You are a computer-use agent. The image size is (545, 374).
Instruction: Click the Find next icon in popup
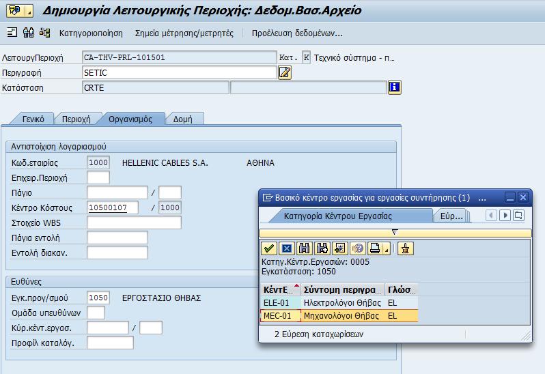click(x=322, y=248)
